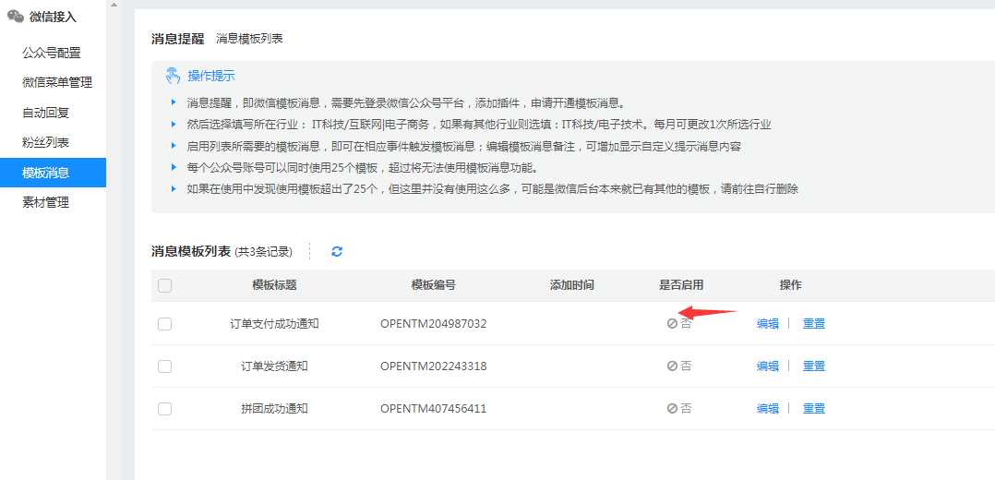Click 重置 for 订单发货通知
Image resolution: width=995 pixels, height=480 pixels.
click(x=814, y=366)
